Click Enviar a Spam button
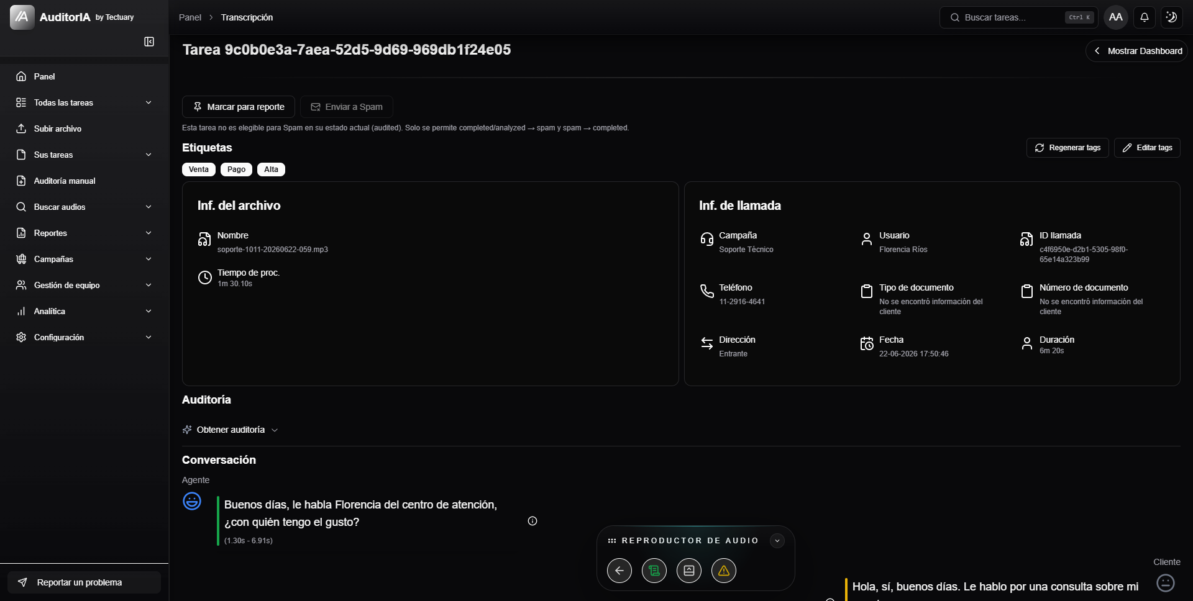Image resolution: width=1193 pixels, height=601 pixels. point(347,107)
